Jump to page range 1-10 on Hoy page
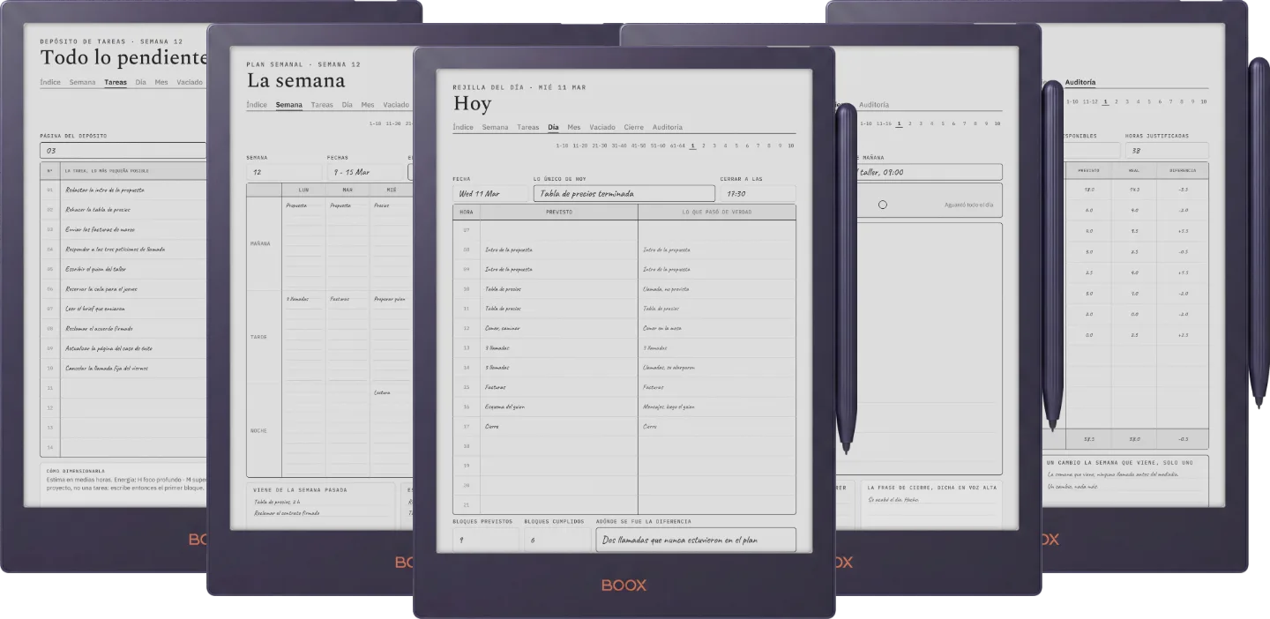1270x619 pixels. pos(564,145)
